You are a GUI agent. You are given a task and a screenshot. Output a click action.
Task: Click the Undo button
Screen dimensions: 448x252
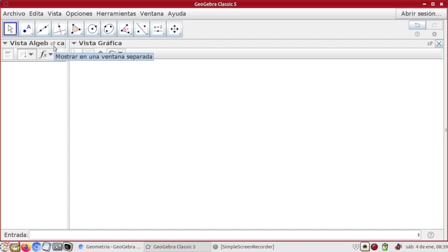[x=417, y=25]
